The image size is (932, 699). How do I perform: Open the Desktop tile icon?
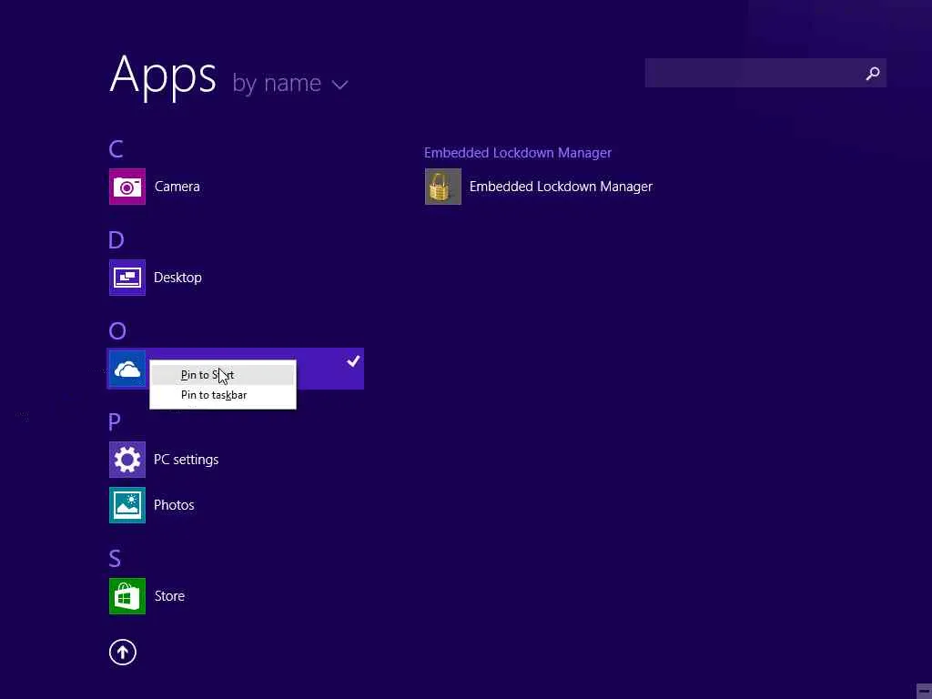pos(127,278)
